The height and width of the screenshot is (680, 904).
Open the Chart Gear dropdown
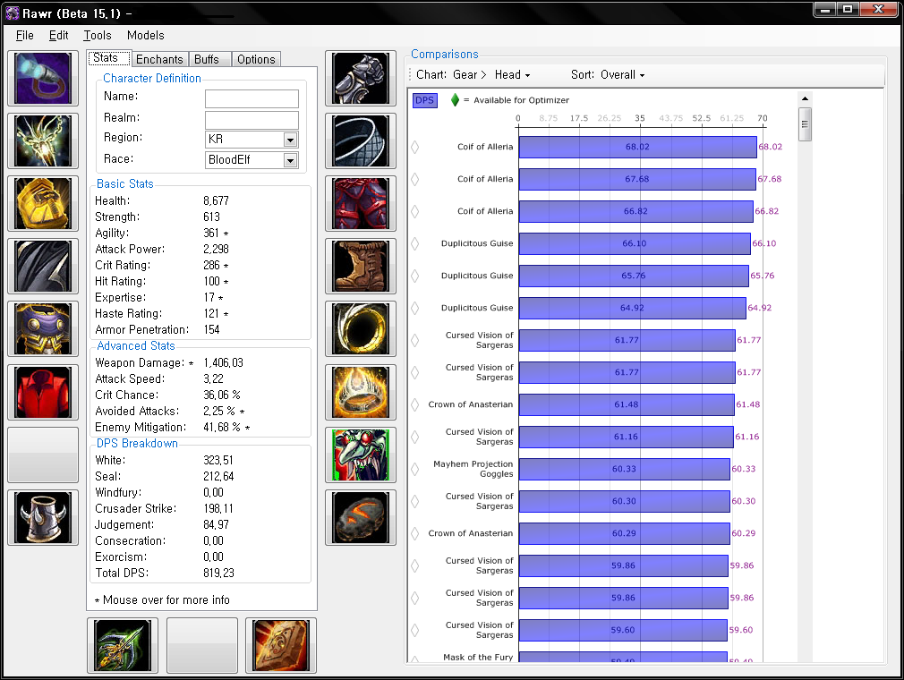[470, 75]
